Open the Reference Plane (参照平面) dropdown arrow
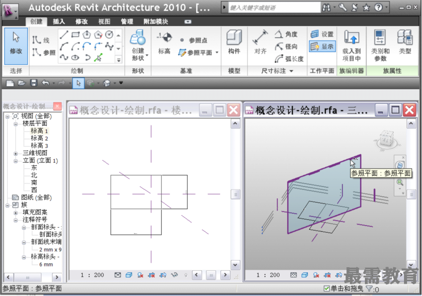Viewport: 422px width, 296px height. click(217, 53)
